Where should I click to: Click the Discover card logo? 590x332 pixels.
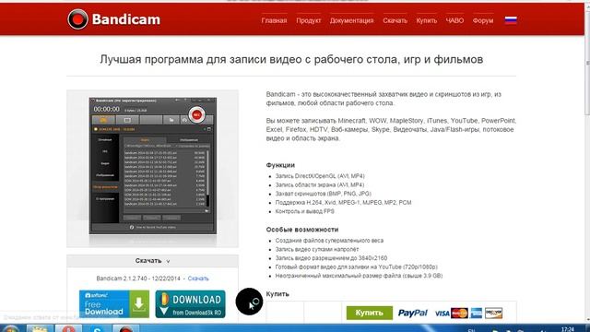point(494,314)
